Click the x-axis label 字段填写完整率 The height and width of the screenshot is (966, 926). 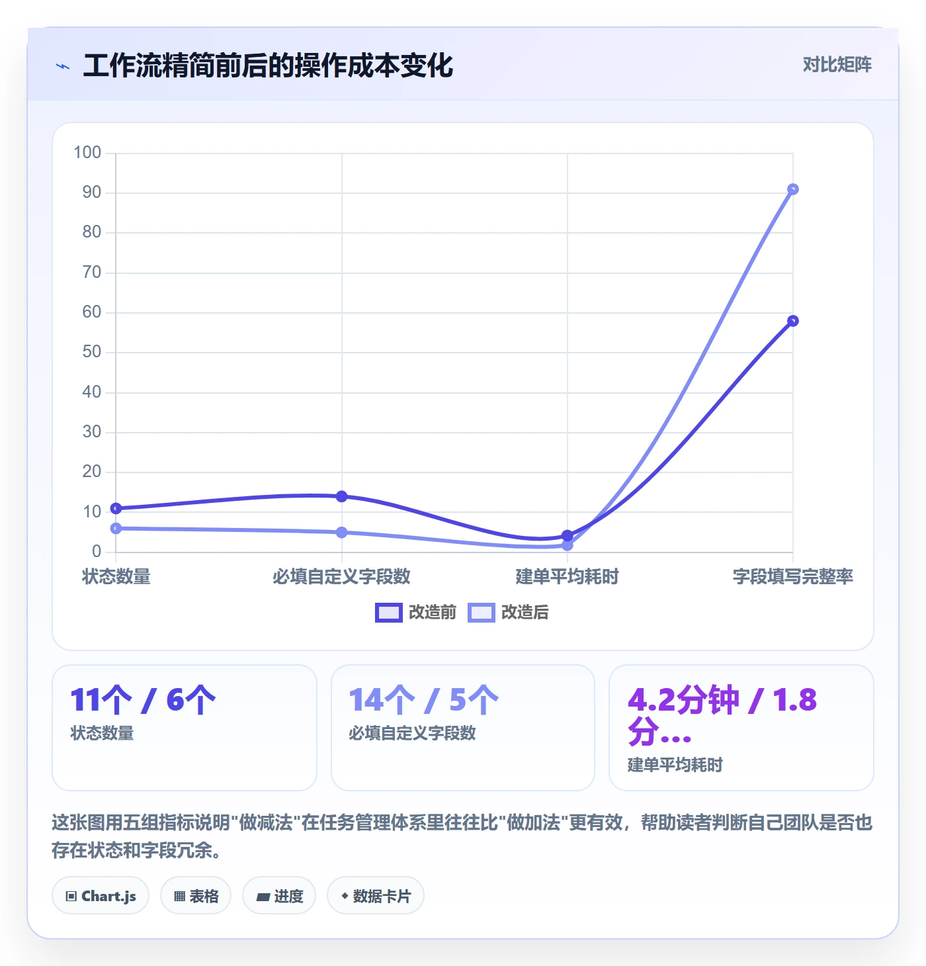[792, 576]
